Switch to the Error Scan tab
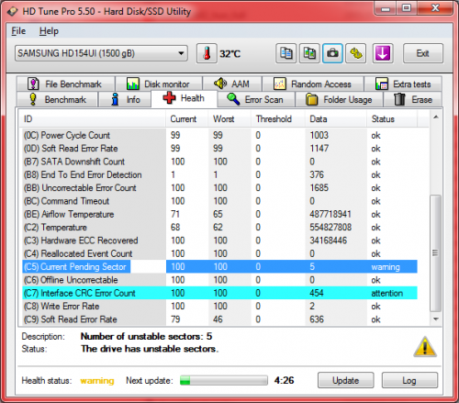The image size is (459, 403). tap(256, 99)
